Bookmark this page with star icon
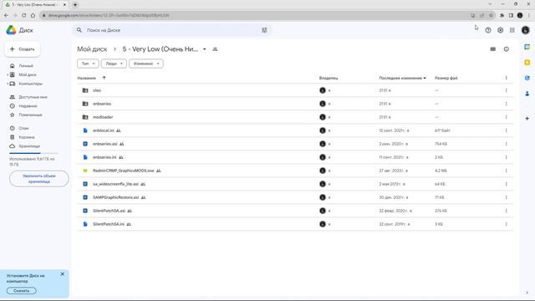The width and height of the screenshot is (535, 301). pyautogui.click(x=491, y=15)
